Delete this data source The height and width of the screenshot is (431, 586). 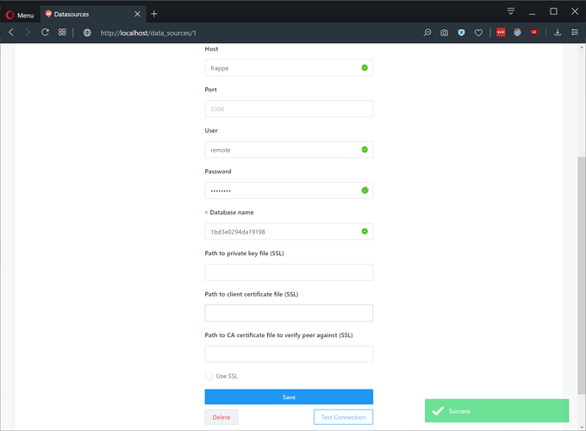click(221, 417)
